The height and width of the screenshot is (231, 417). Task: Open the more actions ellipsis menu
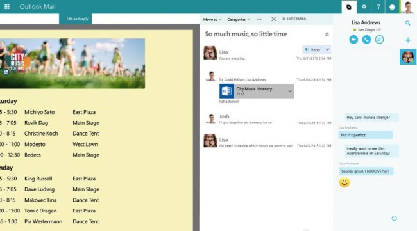259,19
